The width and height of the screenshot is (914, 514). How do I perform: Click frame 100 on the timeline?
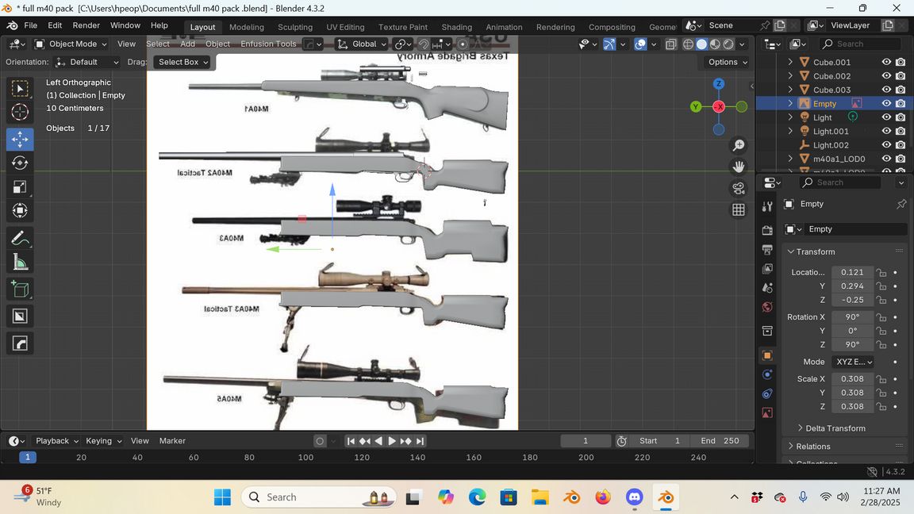coord(305,457)
